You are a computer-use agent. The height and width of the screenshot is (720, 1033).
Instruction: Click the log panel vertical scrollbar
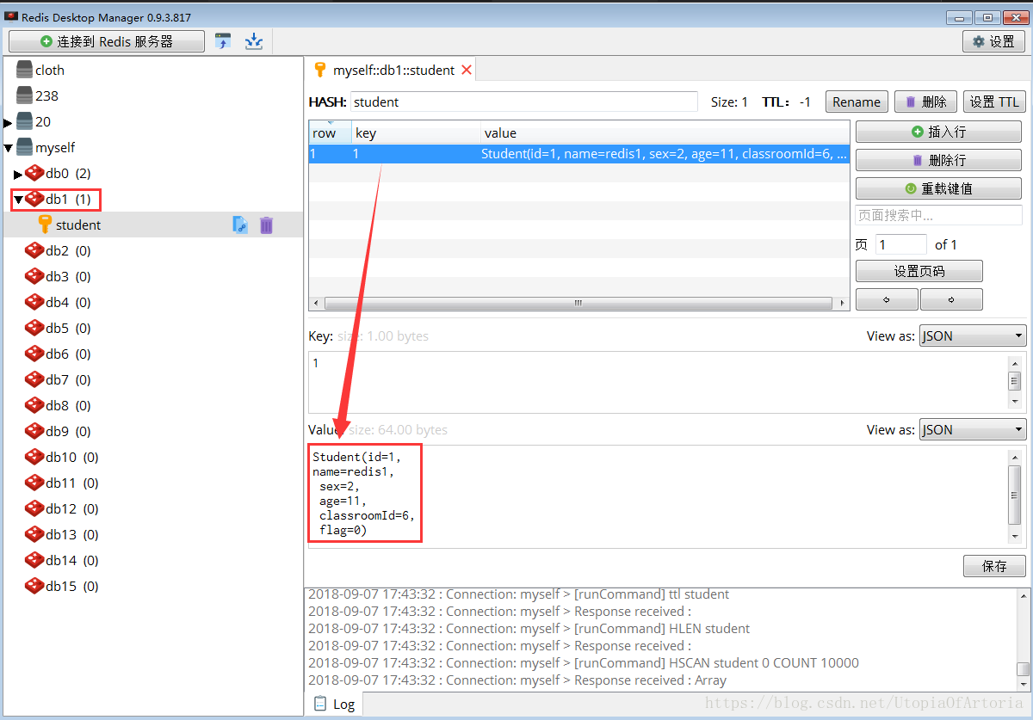click(1023, 639)
